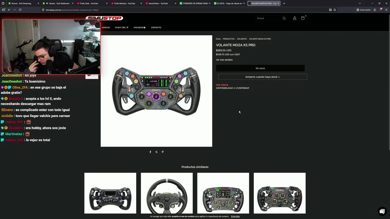
Task: Bookmark this page with the star icon
Action: click(x=335, y=10)
